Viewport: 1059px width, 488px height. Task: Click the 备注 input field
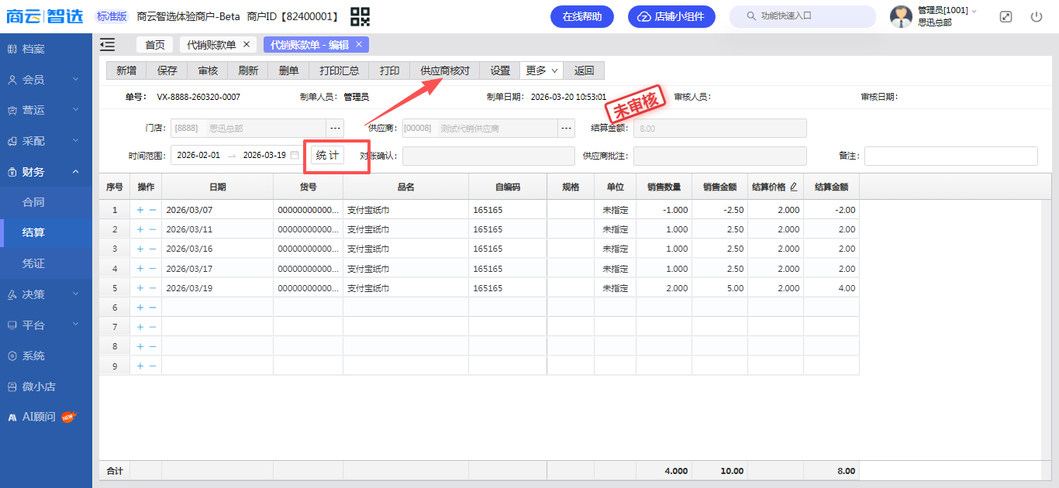950,156
